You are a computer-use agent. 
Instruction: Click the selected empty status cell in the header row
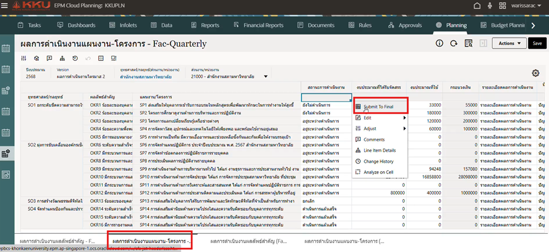(x=326, y=97)
